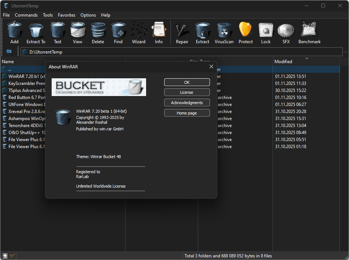Confirm the About dialog with OK

point(187,82)
